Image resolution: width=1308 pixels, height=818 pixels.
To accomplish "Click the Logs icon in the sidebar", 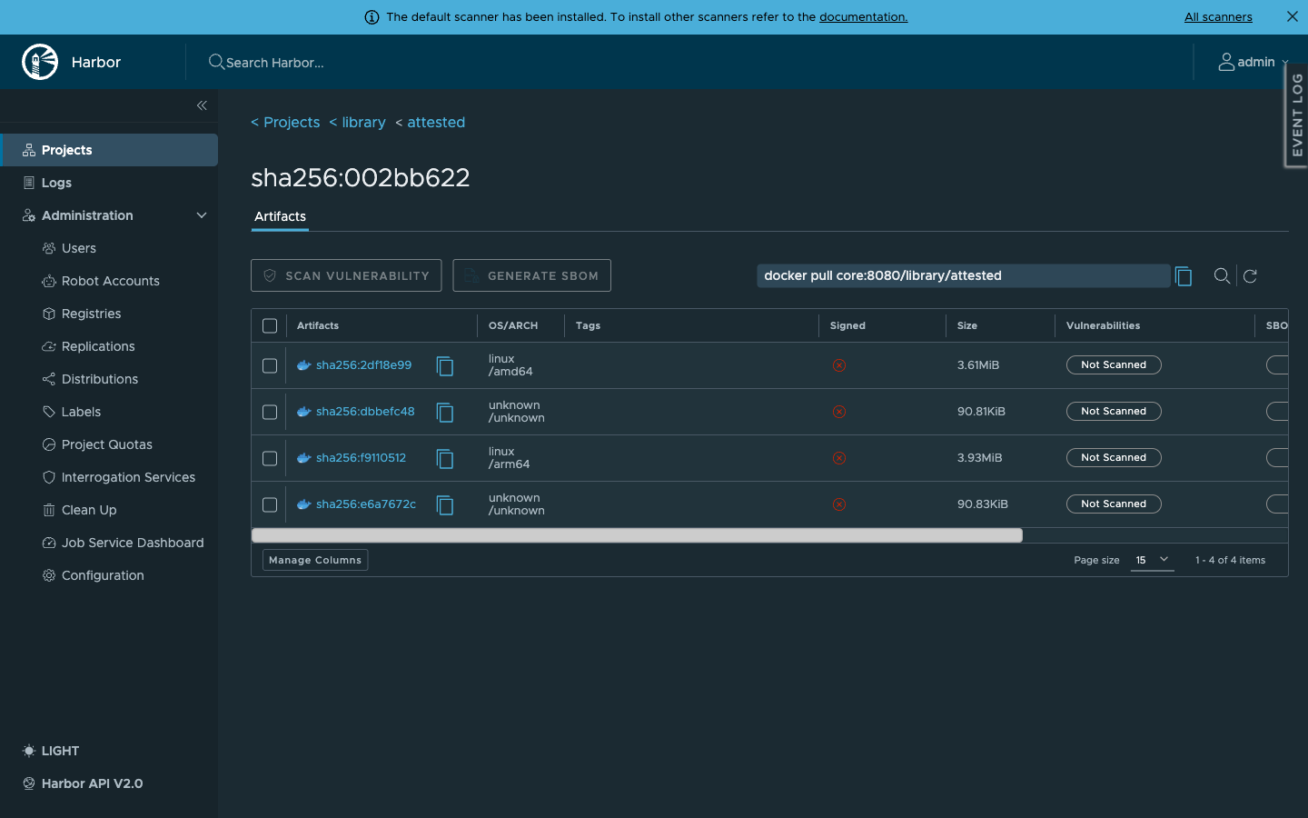I will tap(29, 183).
